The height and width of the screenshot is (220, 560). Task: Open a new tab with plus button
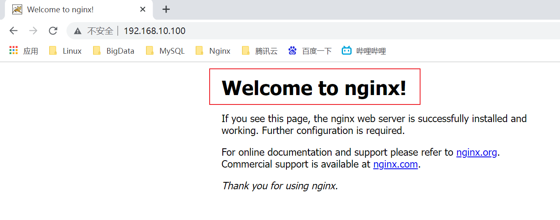point(166,9)
